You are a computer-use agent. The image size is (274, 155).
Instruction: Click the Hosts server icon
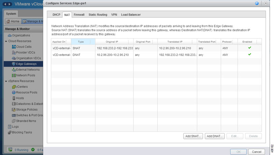pyautogui.click(x=14, y=98)
